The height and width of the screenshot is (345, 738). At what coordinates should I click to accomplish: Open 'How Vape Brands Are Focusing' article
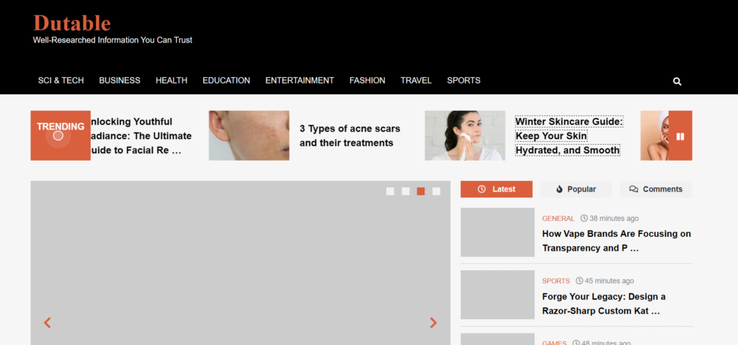click(617, 241)
